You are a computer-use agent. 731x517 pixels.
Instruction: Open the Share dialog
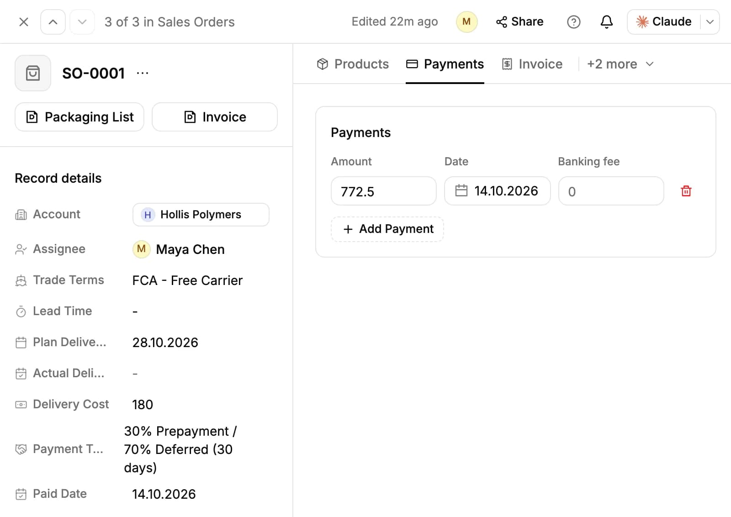(x=519, y=21)
